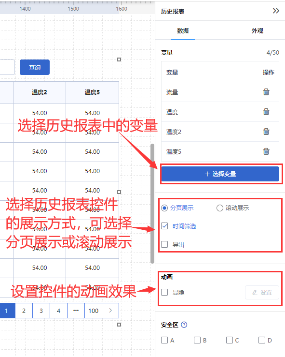Select the 滚动展示 radio option

coord(219,208)
